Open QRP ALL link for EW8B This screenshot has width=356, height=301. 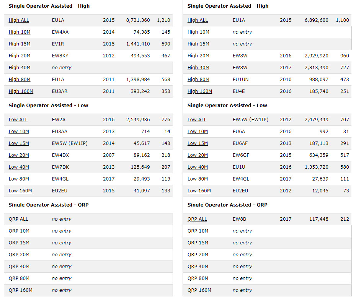coord(197,219)
